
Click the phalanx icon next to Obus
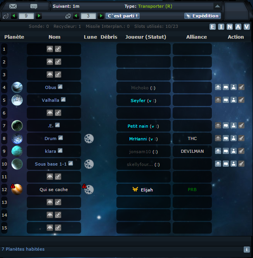click(x=60, y=87)
